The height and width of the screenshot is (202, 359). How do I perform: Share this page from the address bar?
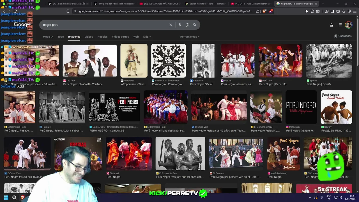pos(257,11)
